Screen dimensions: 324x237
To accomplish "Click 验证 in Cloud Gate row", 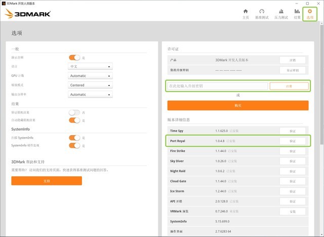I will pos(293,181).
